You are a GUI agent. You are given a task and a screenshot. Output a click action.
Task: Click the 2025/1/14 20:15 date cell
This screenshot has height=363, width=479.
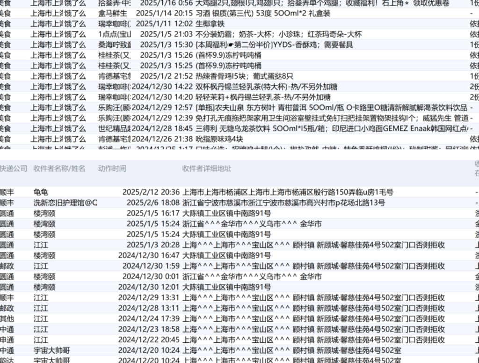coord(164,14)
